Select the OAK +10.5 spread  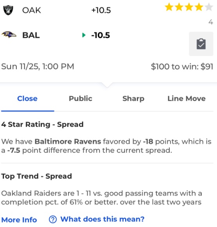coord(101,10)
